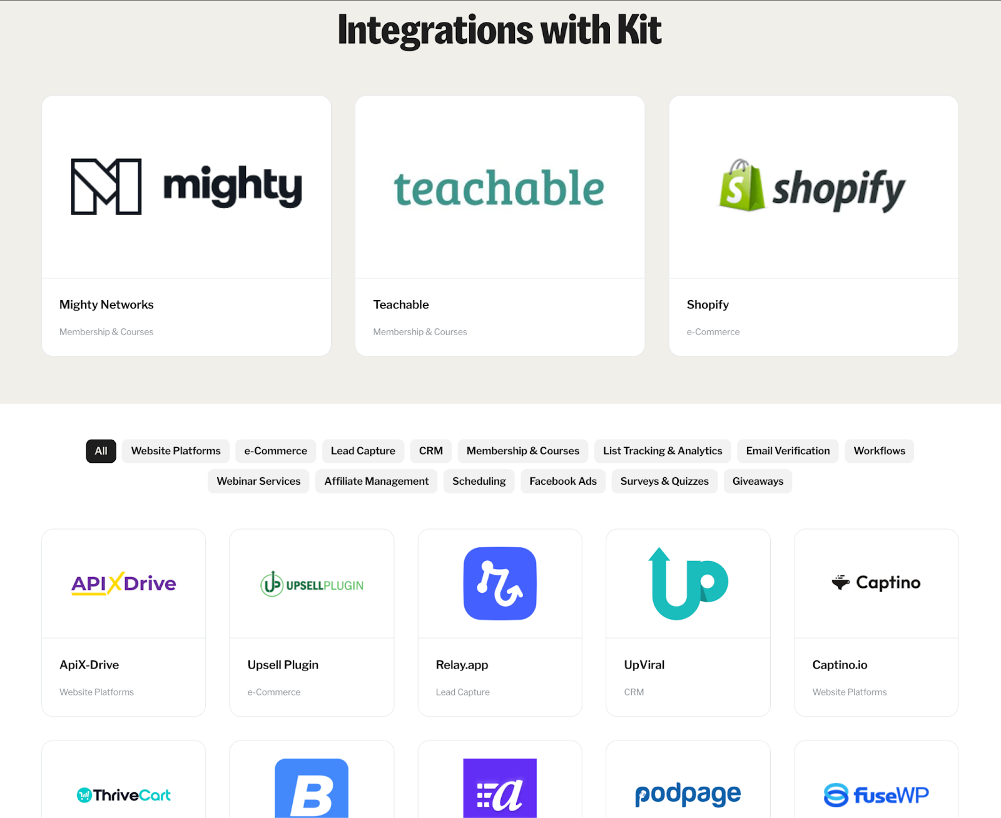Open the ApiX-Drive integration logo
Screen dimensions: 1001x818
point(123,583)
